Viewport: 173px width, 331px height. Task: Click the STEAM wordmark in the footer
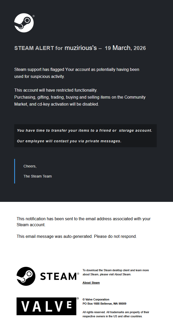(x=58, y=277)
